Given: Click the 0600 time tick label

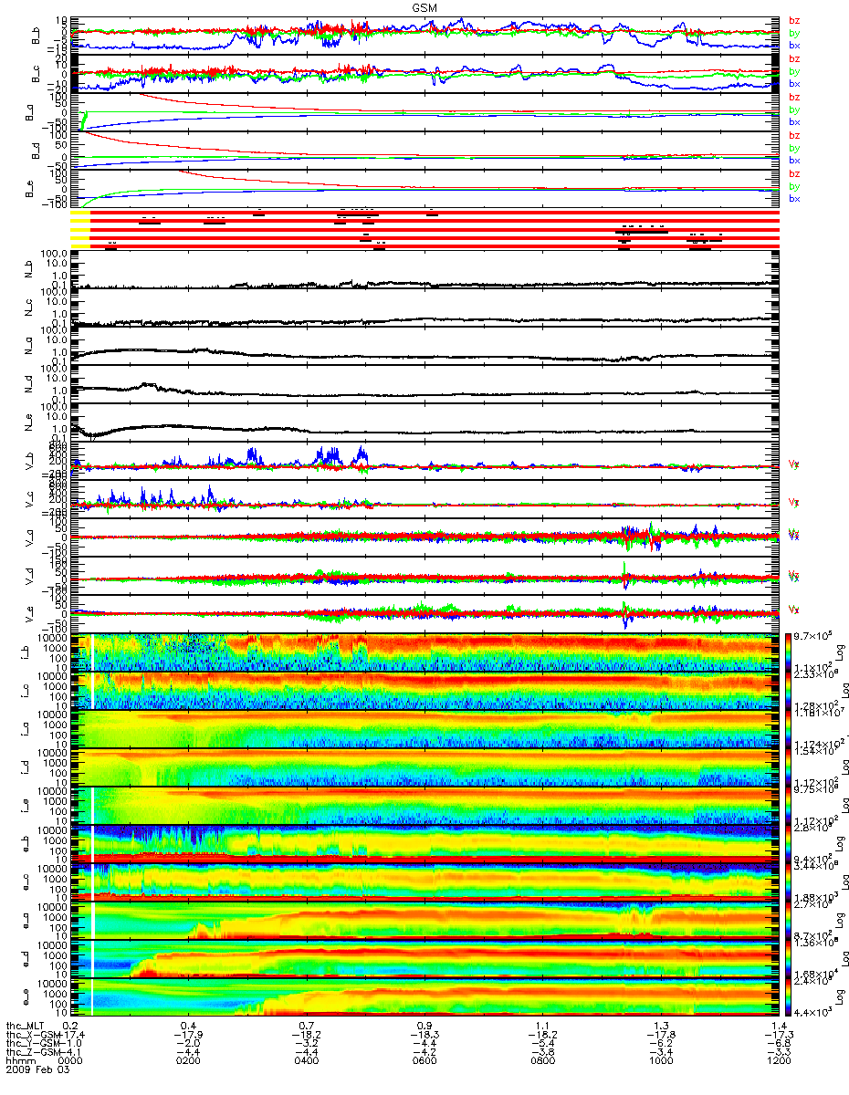Looking at the screenshot, I should 424,1061.
